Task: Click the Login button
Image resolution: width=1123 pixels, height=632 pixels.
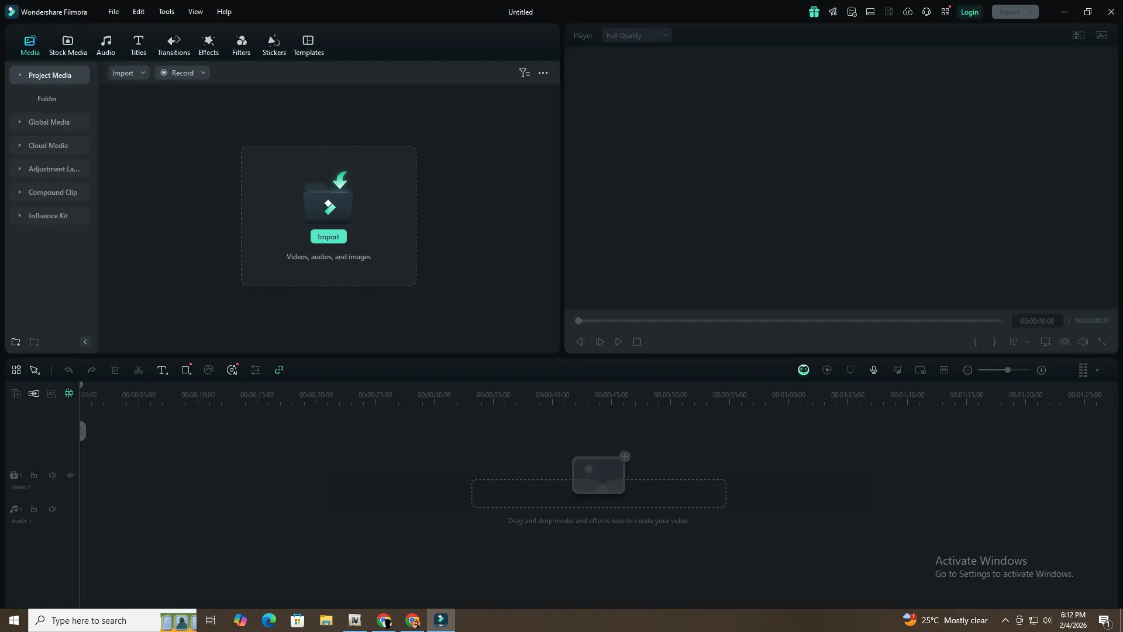Action: tap(969, 12)
